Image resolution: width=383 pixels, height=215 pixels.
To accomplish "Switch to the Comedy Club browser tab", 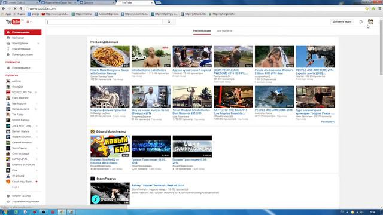I will 20,2.
